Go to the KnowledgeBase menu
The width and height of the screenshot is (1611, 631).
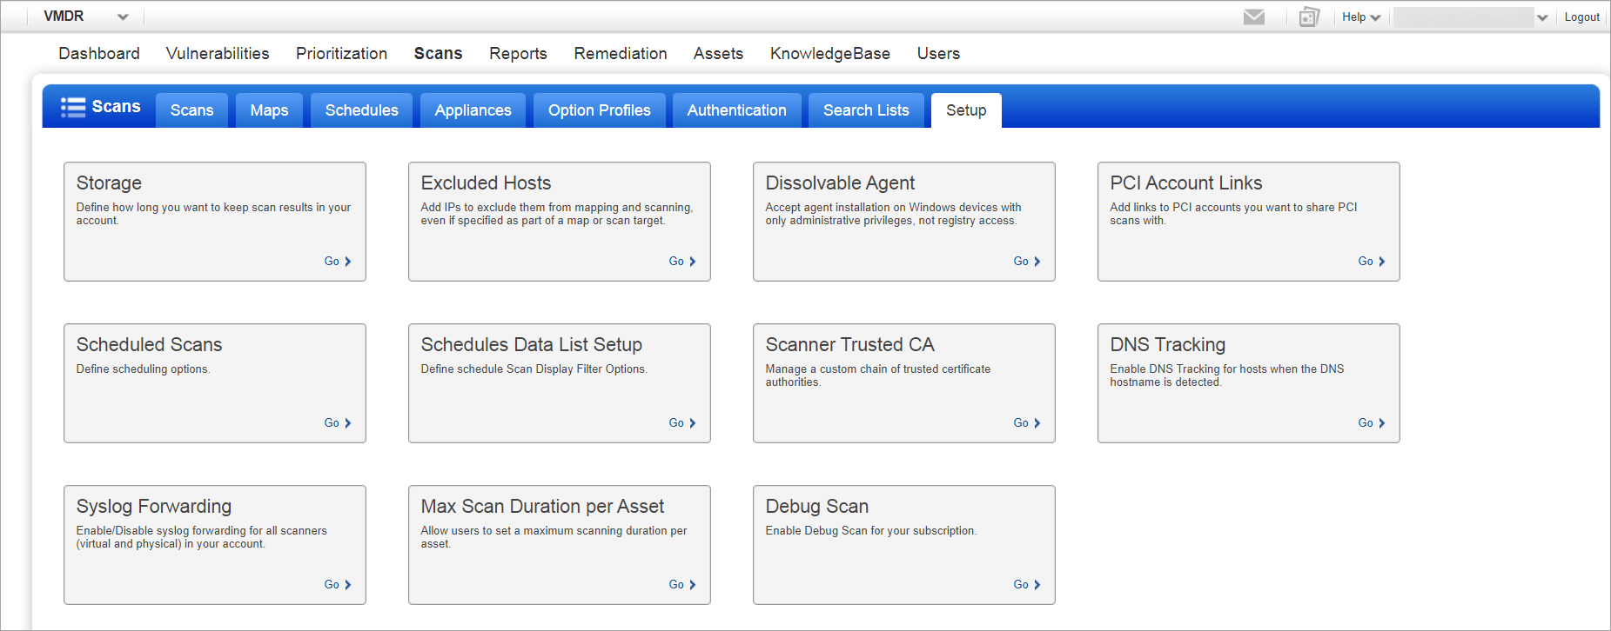[829, 54]
